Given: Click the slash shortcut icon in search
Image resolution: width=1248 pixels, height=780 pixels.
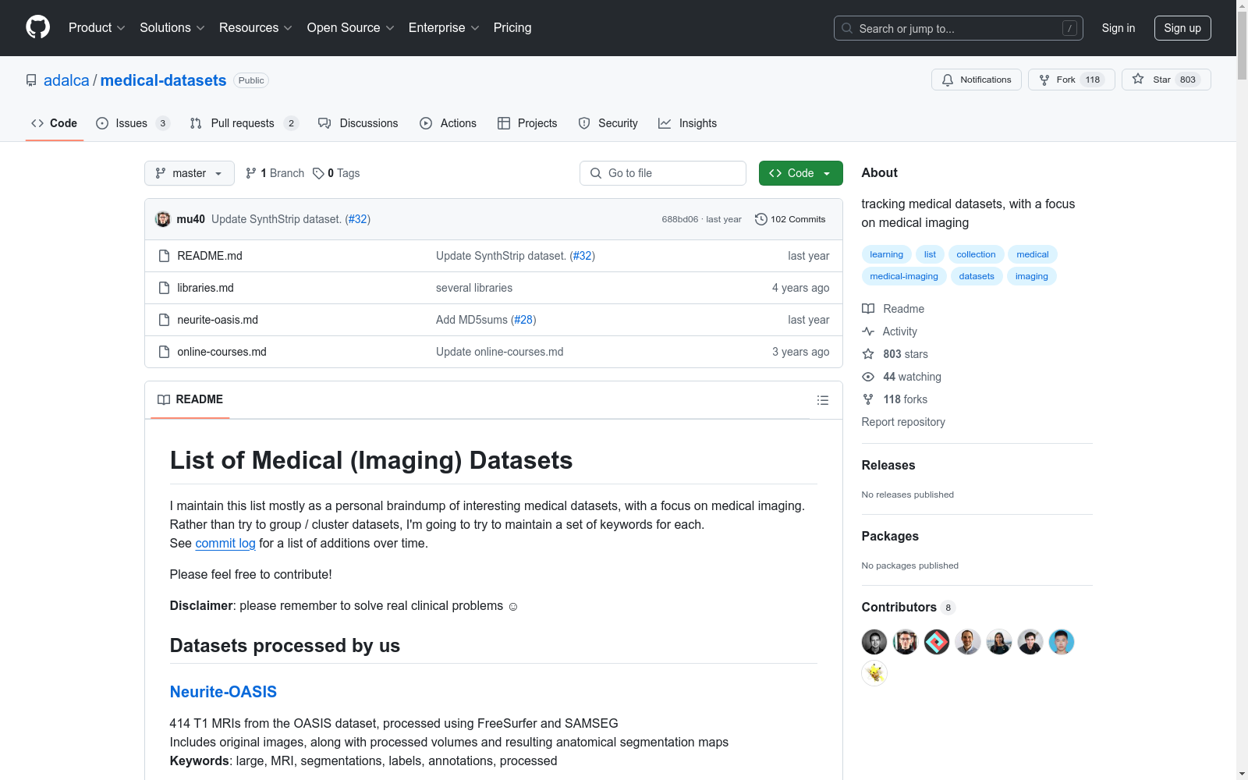Looking at the screenshot, I should [x=1069, y=28].
